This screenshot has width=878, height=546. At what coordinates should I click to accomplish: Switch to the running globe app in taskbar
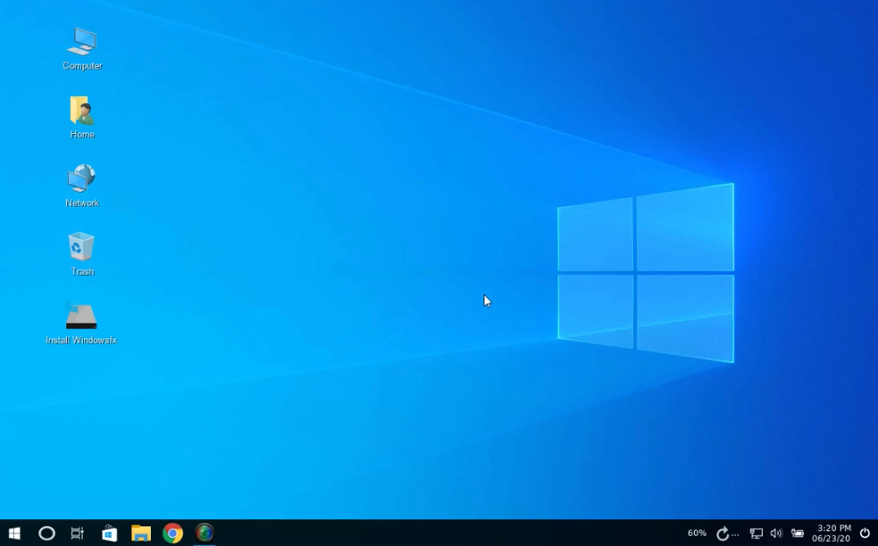(x=205, y=534)
